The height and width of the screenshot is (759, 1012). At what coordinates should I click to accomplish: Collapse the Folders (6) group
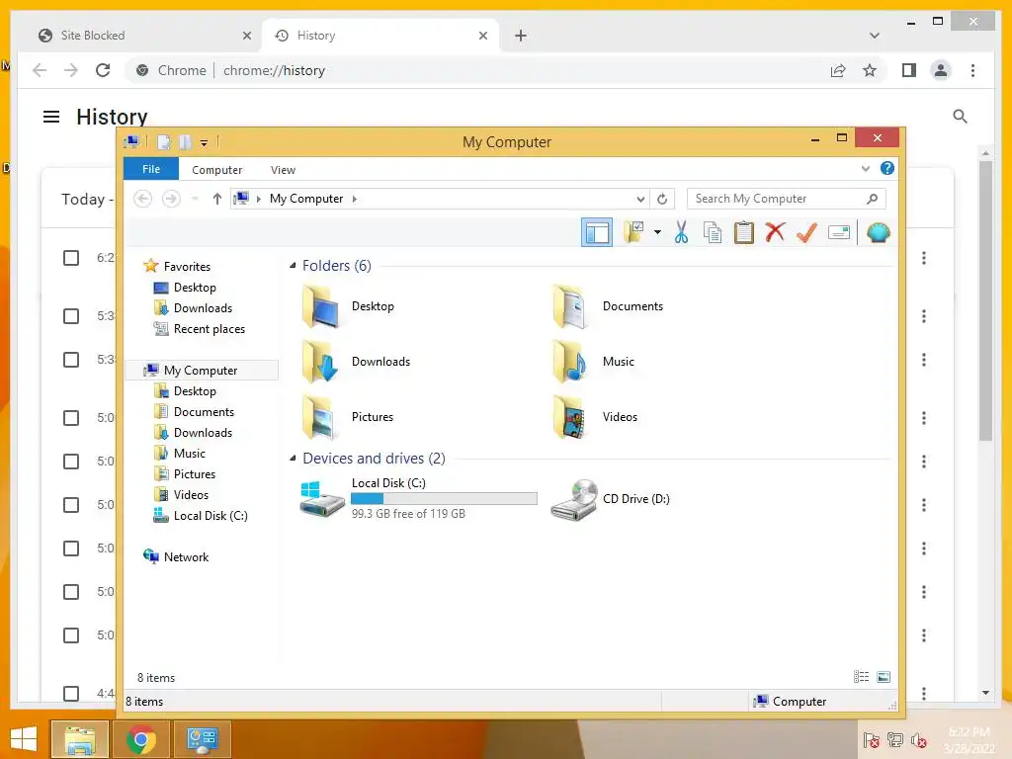(293, 265)
